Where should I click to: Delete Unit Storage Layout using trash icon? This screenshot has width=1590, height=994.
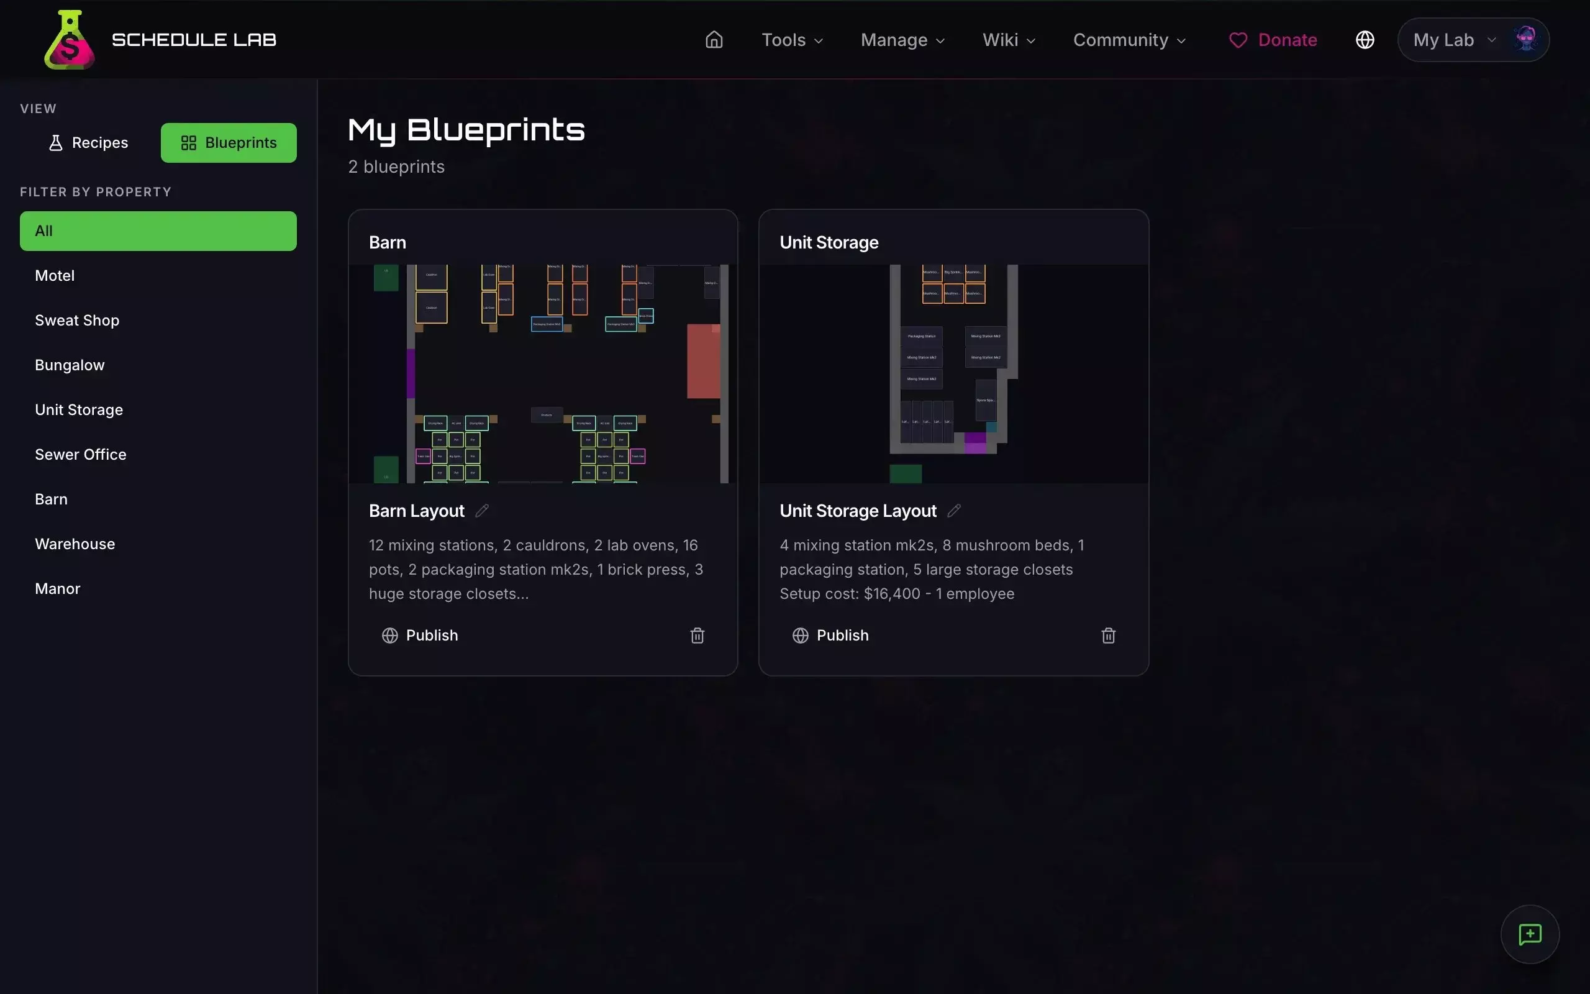coord(1108,636)
